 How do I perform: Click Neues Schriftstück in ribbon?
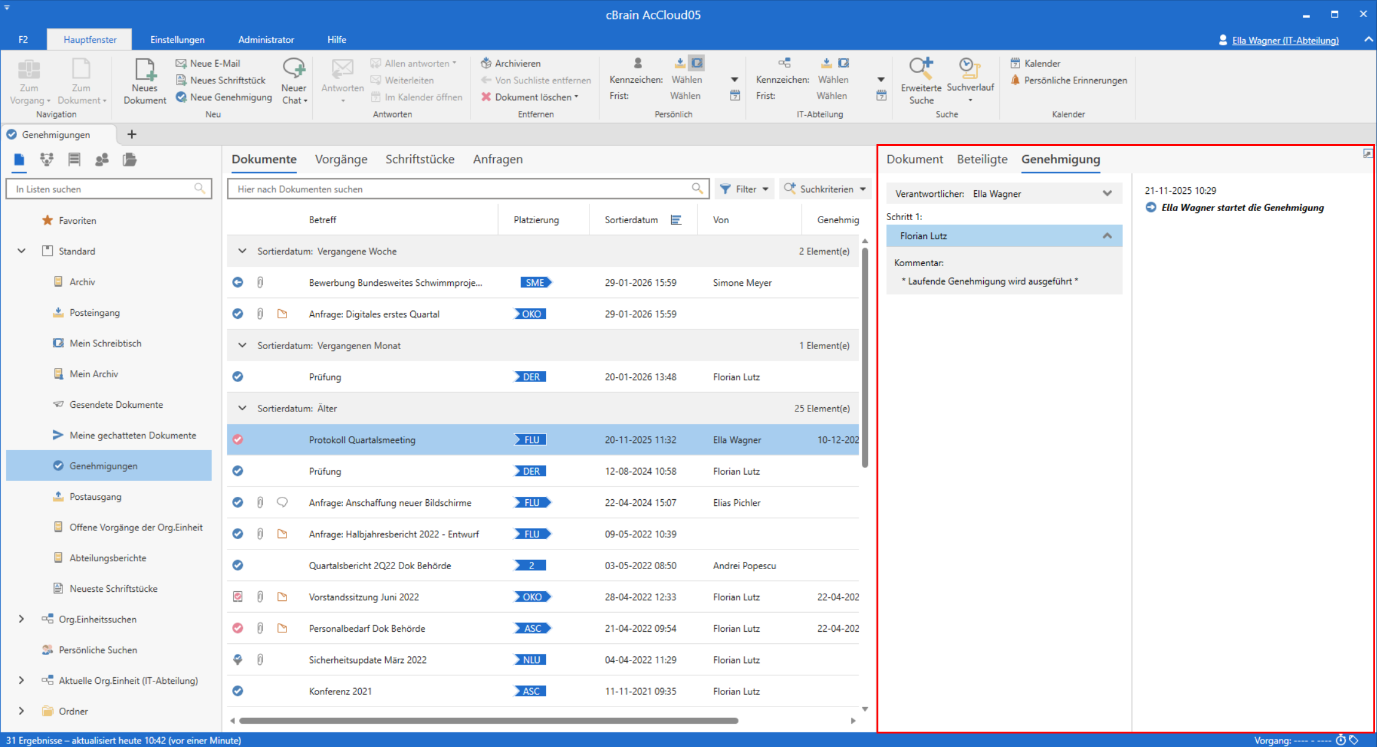(221, 80)
